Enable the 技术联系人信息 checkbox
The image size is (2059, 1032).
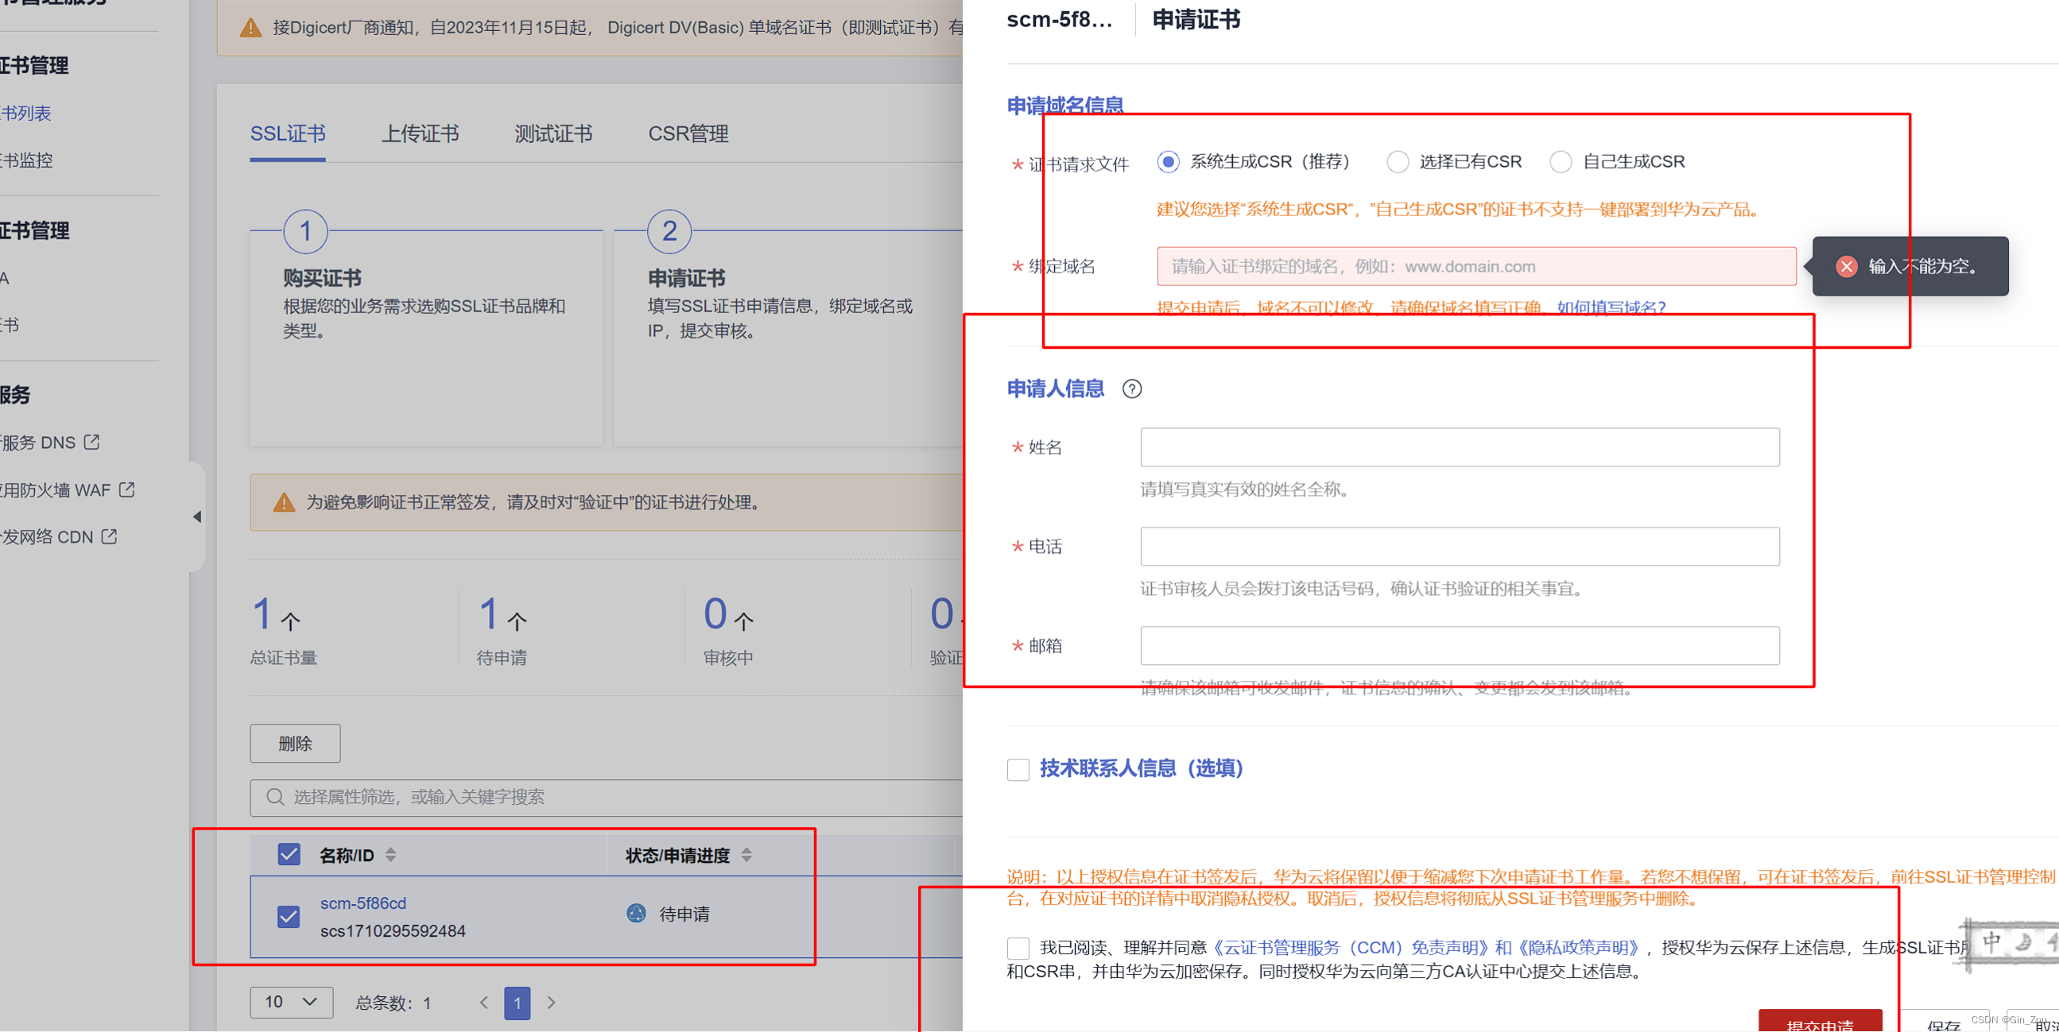pos(1018,769)
